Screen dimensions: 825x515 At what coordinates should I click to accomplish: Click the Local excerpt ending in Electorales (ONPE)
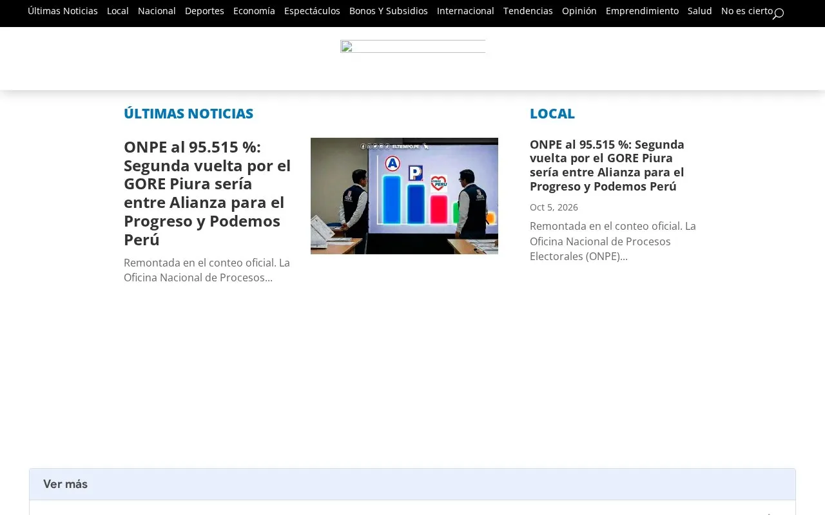pos(613,241)
